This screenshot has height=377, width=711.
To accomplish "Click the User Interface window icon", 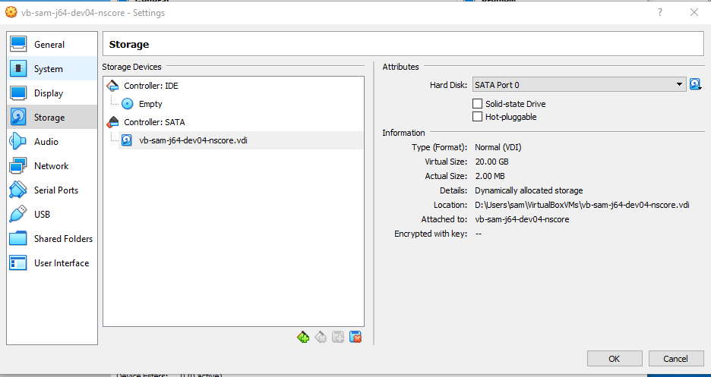I will (x=18, y=263).
